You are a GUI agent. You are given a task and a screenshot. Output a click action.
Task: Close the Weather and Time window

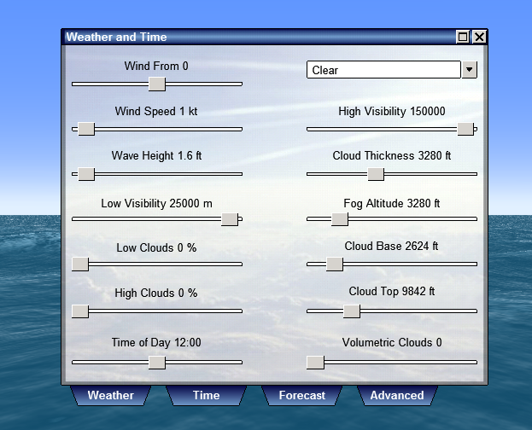(479, 37)
